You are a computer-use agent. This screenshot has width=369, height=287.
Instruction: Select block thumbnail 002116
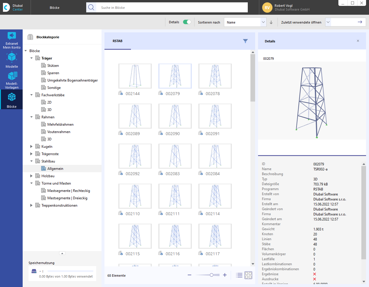point(175,236)
